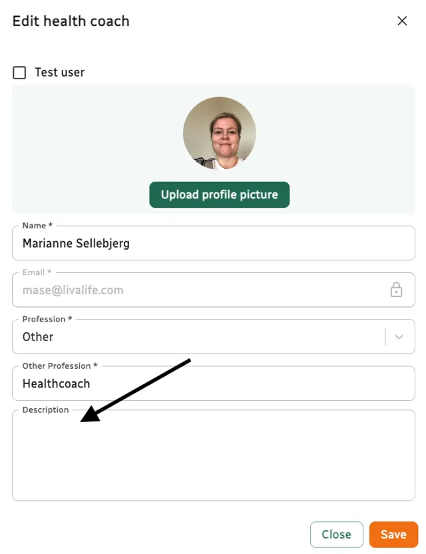
Task: Click the 'Test user' checkbox label text
Action: [59, 73]
